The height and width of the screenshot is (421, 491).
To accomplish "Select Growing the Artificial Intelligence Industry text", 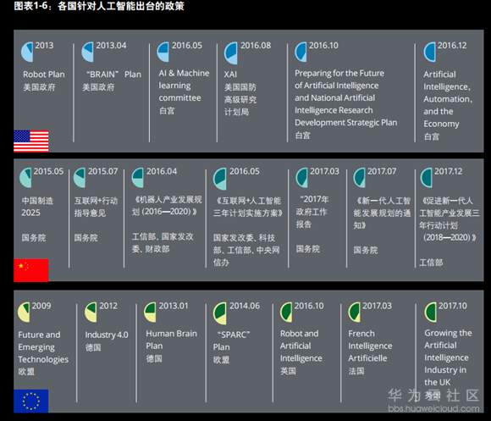I will 448,357.
